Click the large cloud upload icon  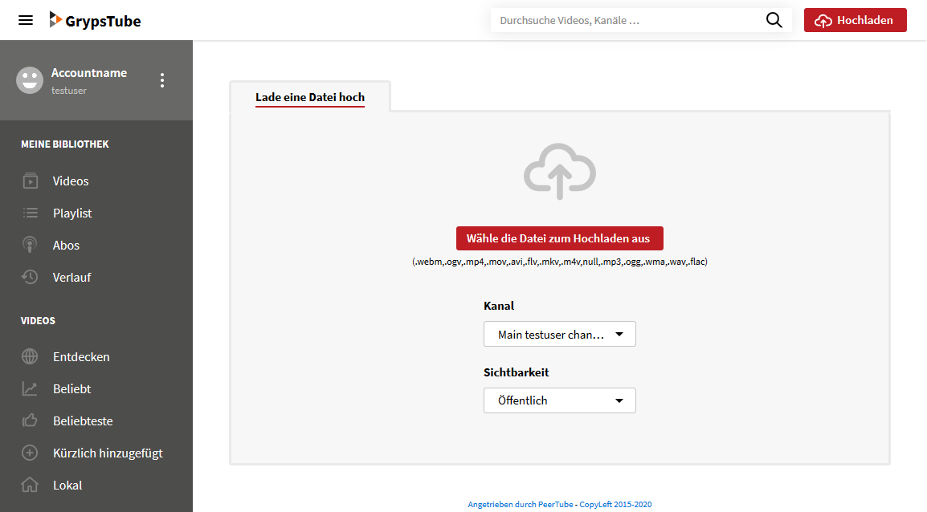559,172
